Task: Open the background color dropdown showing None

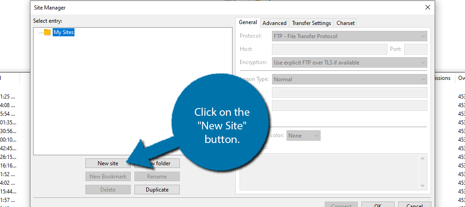Action: [x=304, y=135]
